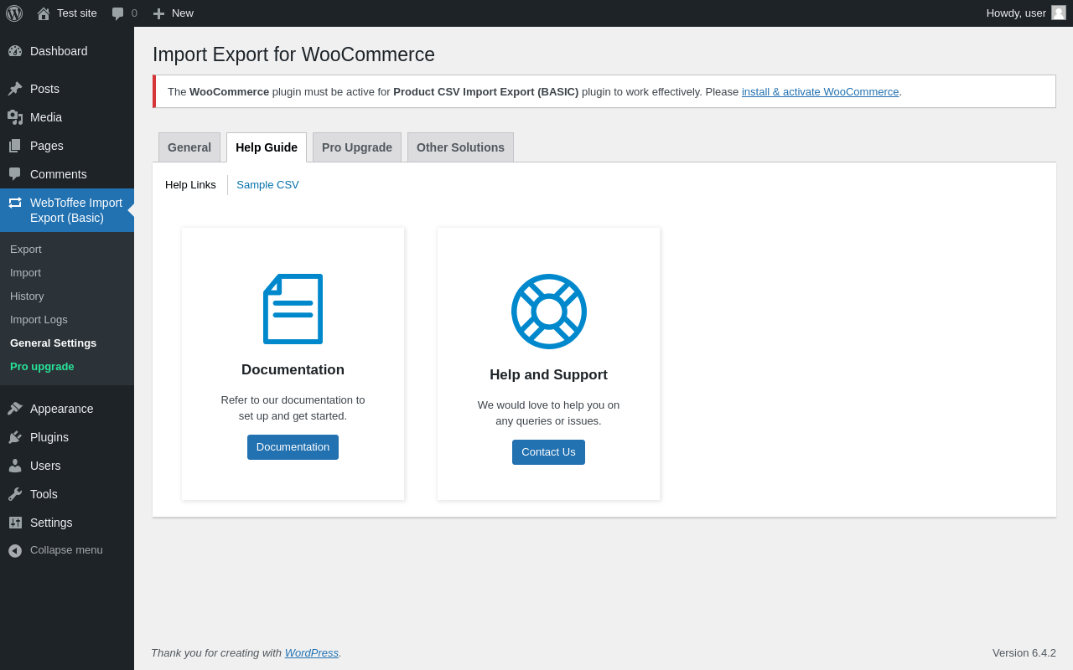1073x670 pixels.
Task: Open Posts in the sidebar
Action: (x=67, y=89)
